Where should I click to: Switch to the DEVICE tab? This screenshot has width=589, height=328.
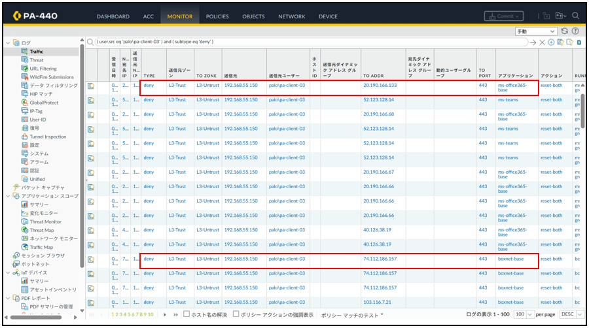[x=328, y=16]
